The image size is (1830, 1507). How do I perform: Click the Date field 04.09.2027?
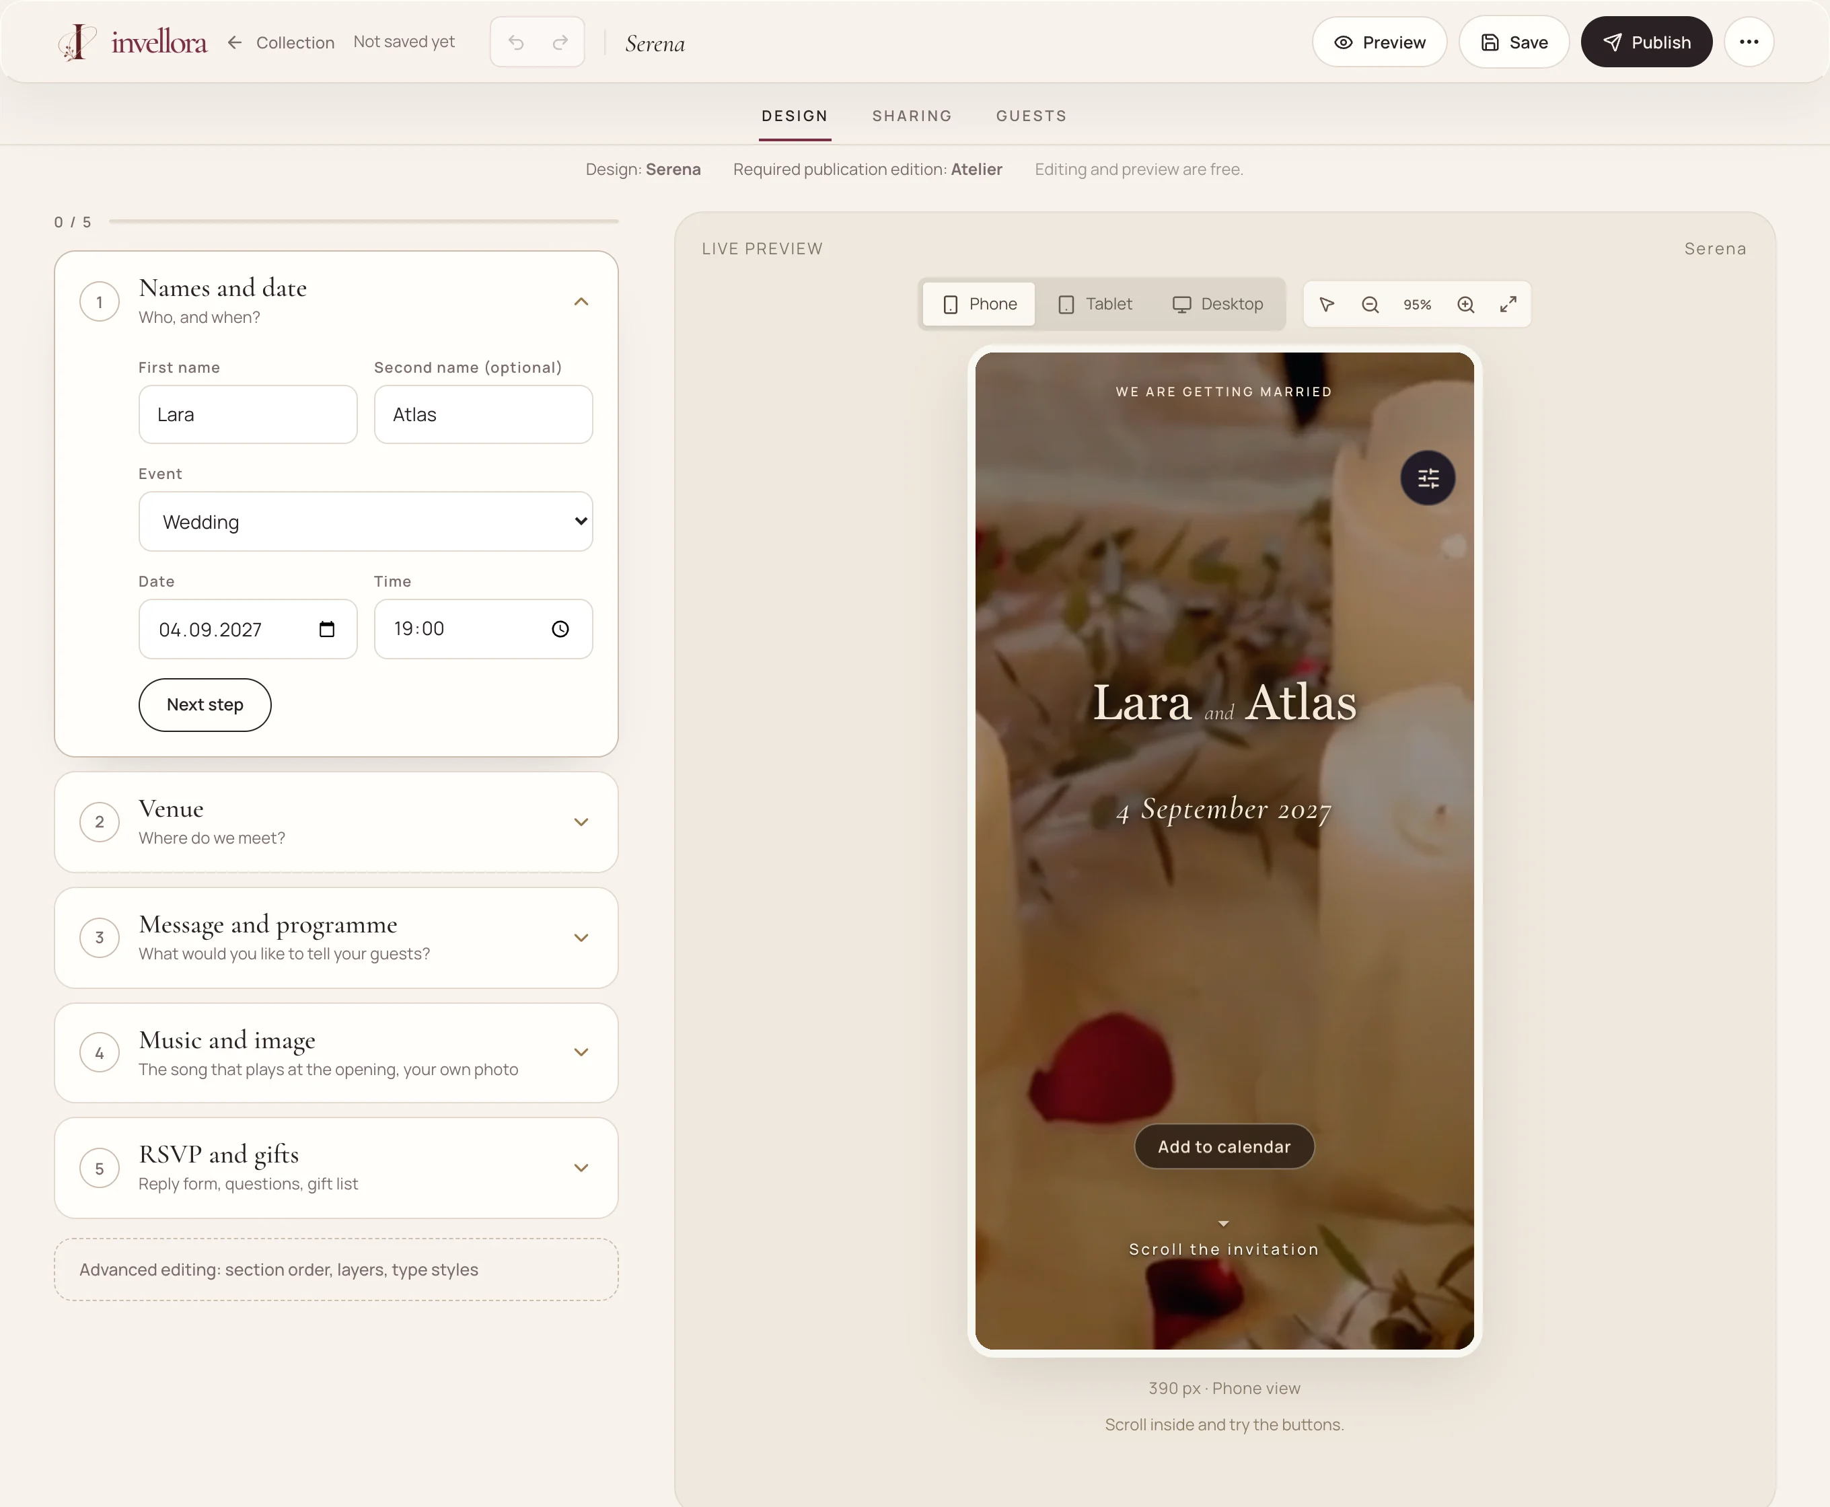coord(248,629)
